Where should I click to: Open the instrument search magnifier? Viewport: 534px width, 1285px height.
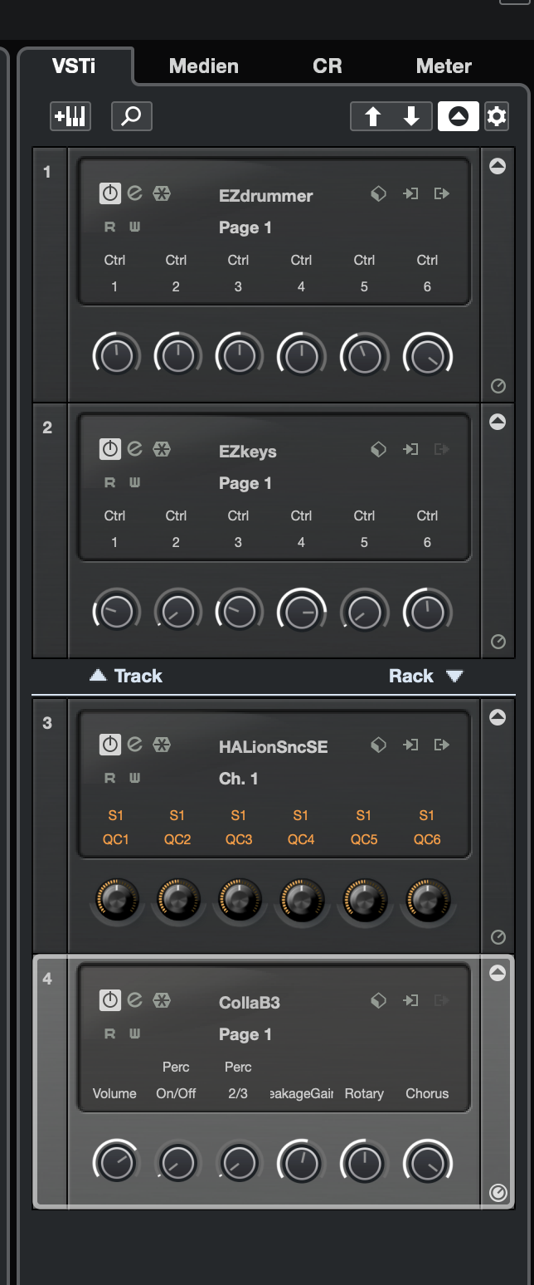[131, 116]
